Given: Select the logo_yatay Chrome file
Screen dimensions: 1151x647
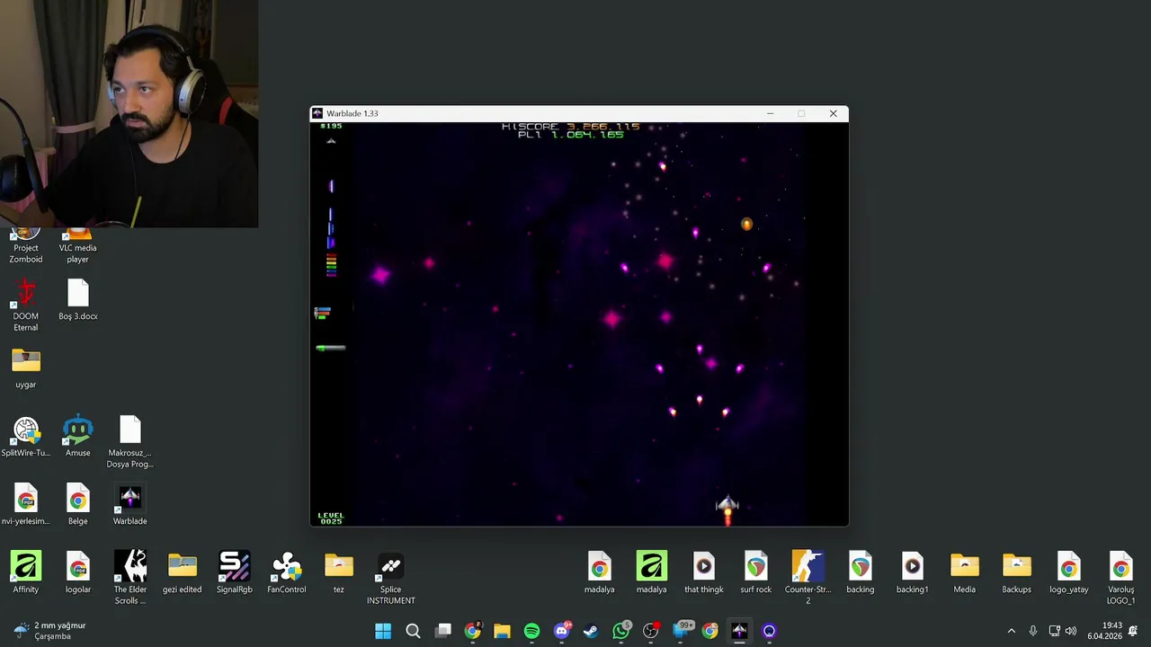Looking at the screenshot, I should click(1069, 572).
